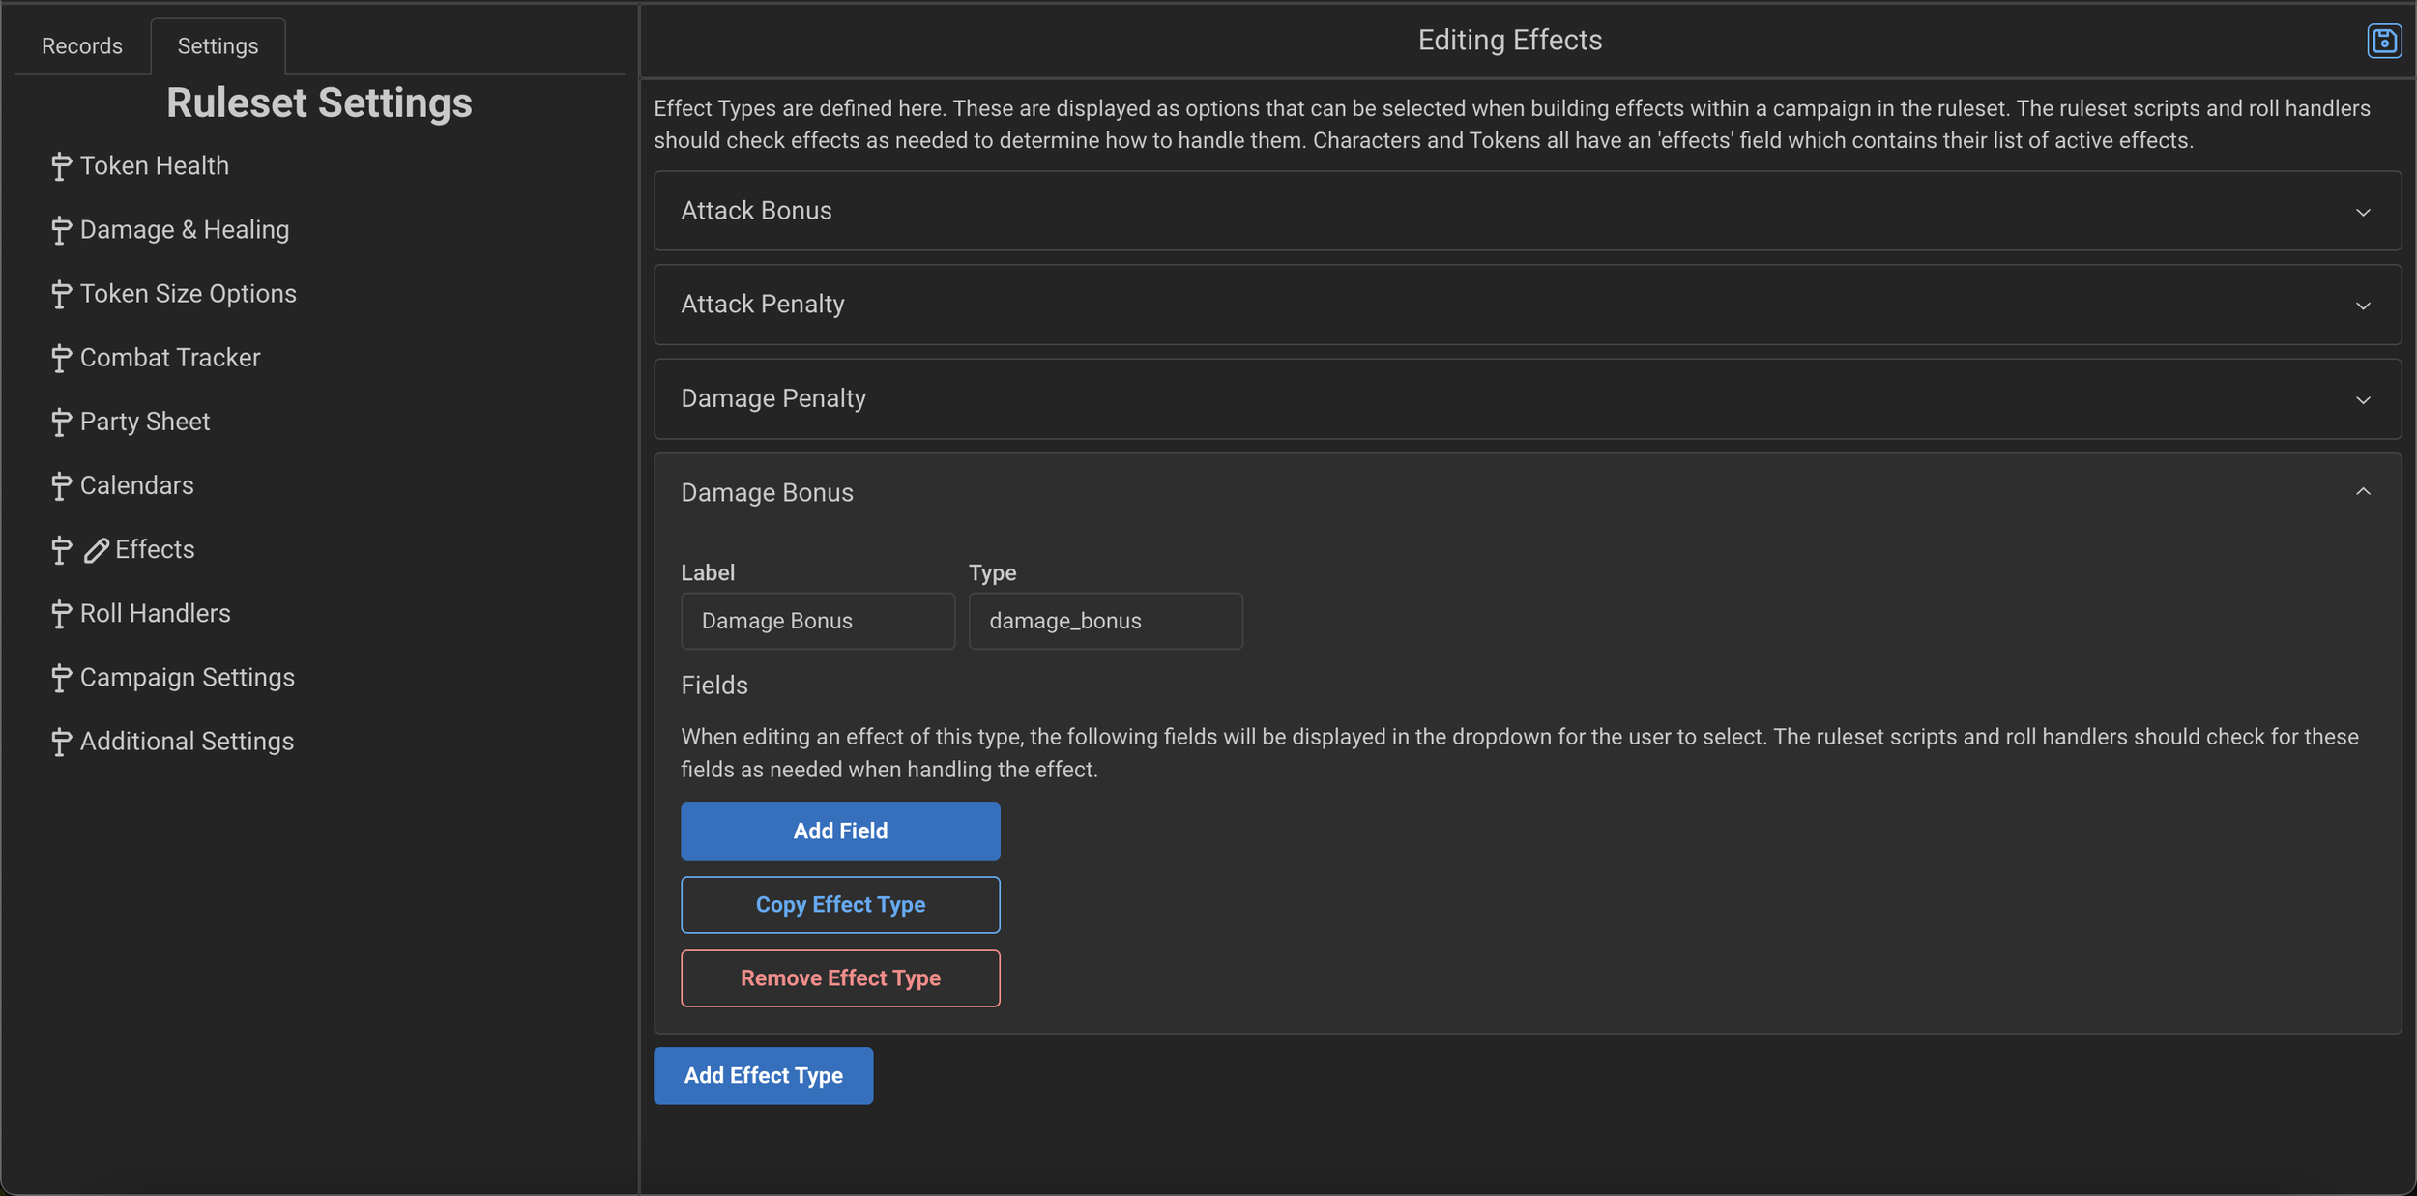Switch to the Settings tab

tap(217, 45)
